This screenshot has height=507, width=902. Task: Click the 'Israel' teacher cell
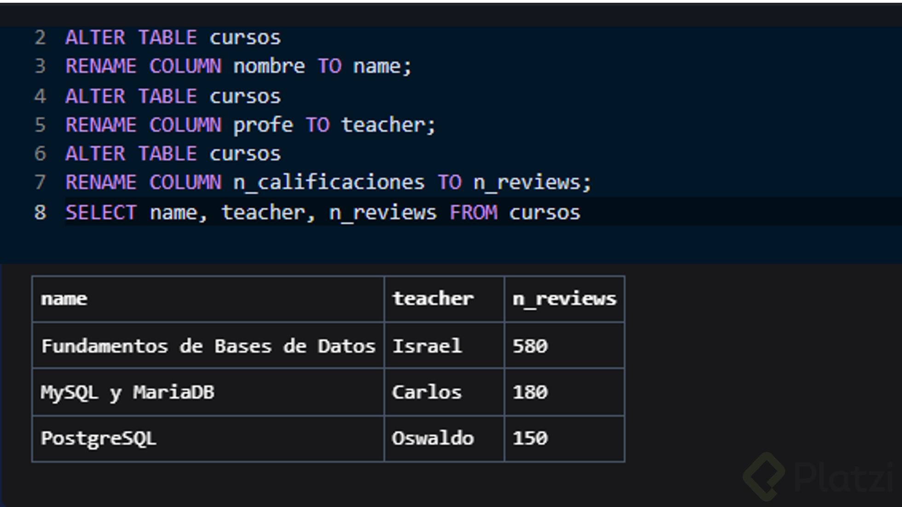pyautogui.click(x=427, y=346)
